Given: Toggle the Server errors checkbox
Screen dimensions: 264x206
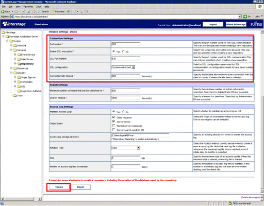Looking at the screenshot, I should coord(113,122).
